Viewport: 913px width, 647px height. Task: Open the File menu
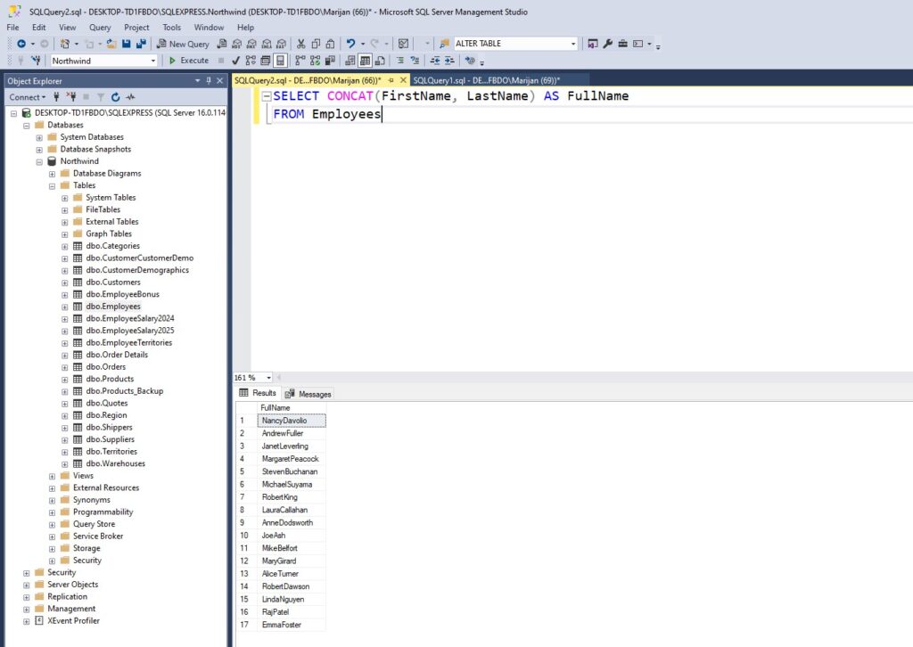coord(12,28)
